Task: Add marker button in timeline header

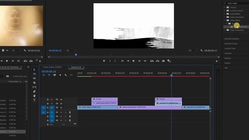Action: tap(60, 75)
